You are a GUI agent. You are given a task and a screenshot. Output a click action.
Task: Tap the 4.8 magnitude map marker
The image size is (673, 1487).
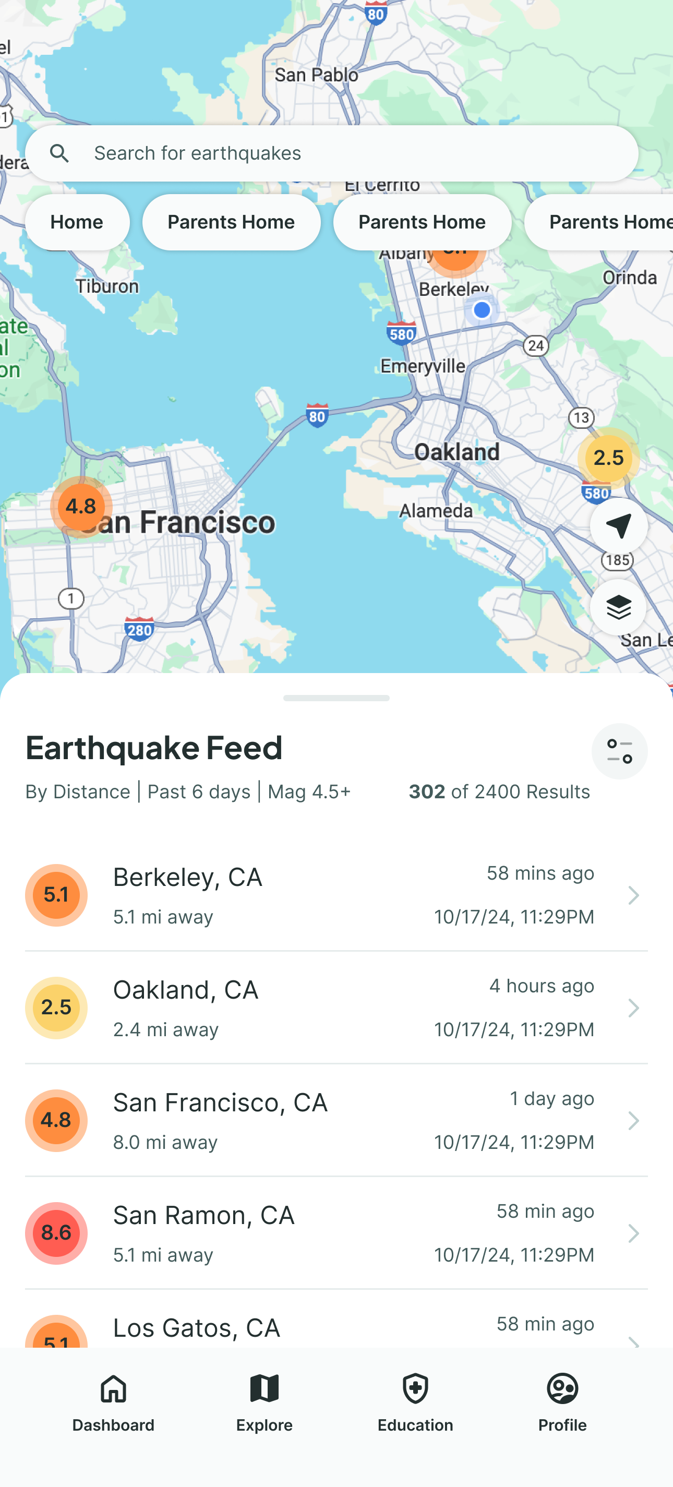click(x=81, y=507)
